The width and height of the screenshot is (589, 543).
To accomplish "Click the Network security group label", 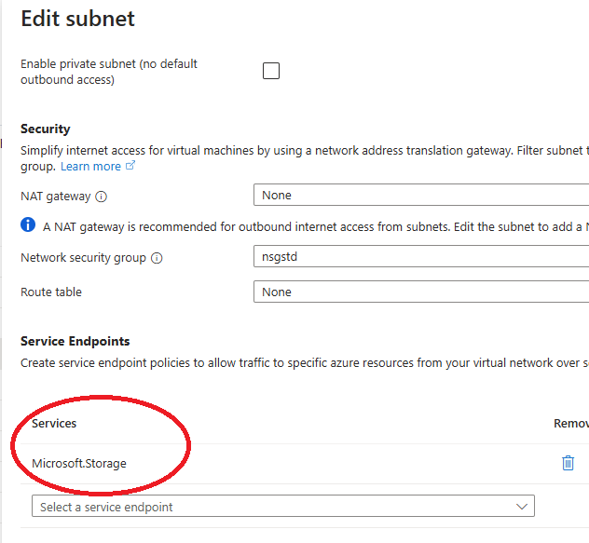I will click(83, 258).
